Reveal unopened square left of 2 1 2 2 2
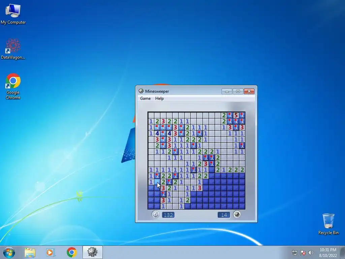The width and height of the screenshot is (345, 259). 212,170
